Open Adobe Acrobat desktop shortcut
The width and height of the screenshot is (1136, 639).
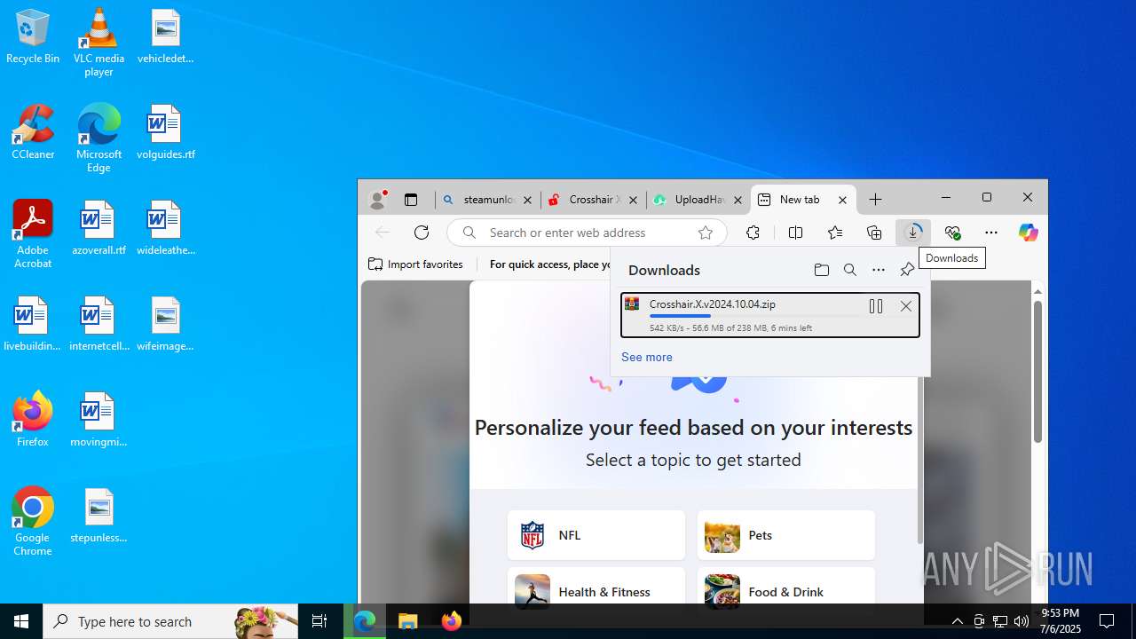coord(33,234)
